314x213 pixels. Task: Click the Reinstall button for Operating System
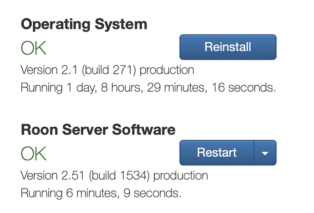pyautogui.click(x=228, y=47)
